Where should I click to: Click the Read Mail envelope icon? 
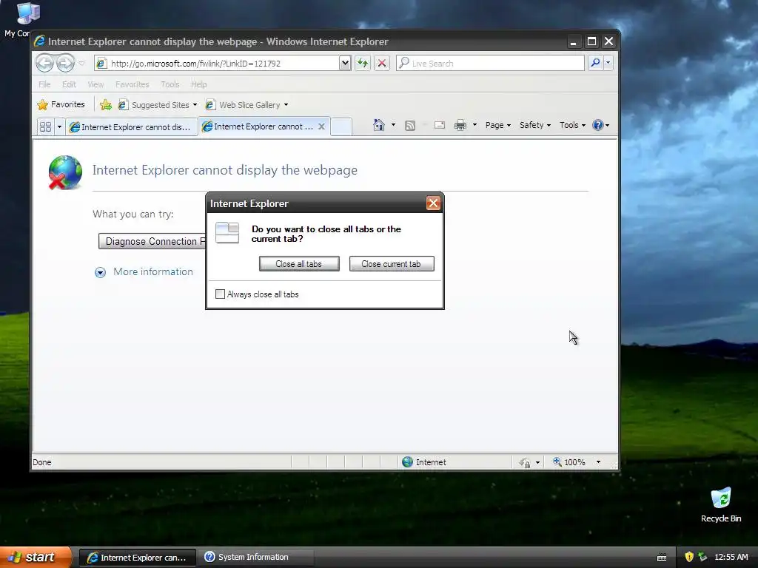click(440, 126)
